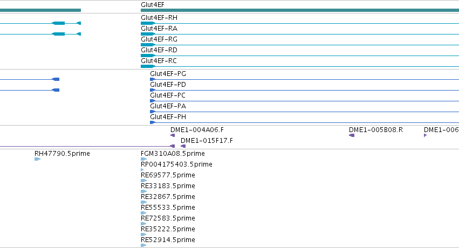Click the Glut4EF-PH protein label
Viewport: 459px width, 248px height.
tap(168, 117)
